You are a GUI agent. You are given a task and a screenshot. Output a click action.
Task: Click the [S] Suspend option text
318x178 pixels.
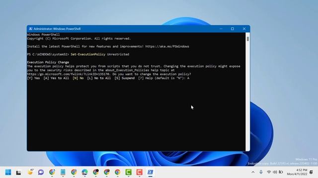pos(124,78)
